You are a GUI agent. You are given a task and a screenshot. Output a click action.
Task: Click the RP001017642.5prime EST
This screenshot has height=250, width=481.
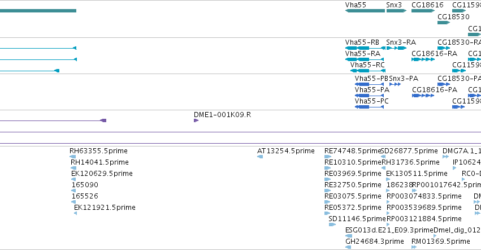[x=414, y=191]
